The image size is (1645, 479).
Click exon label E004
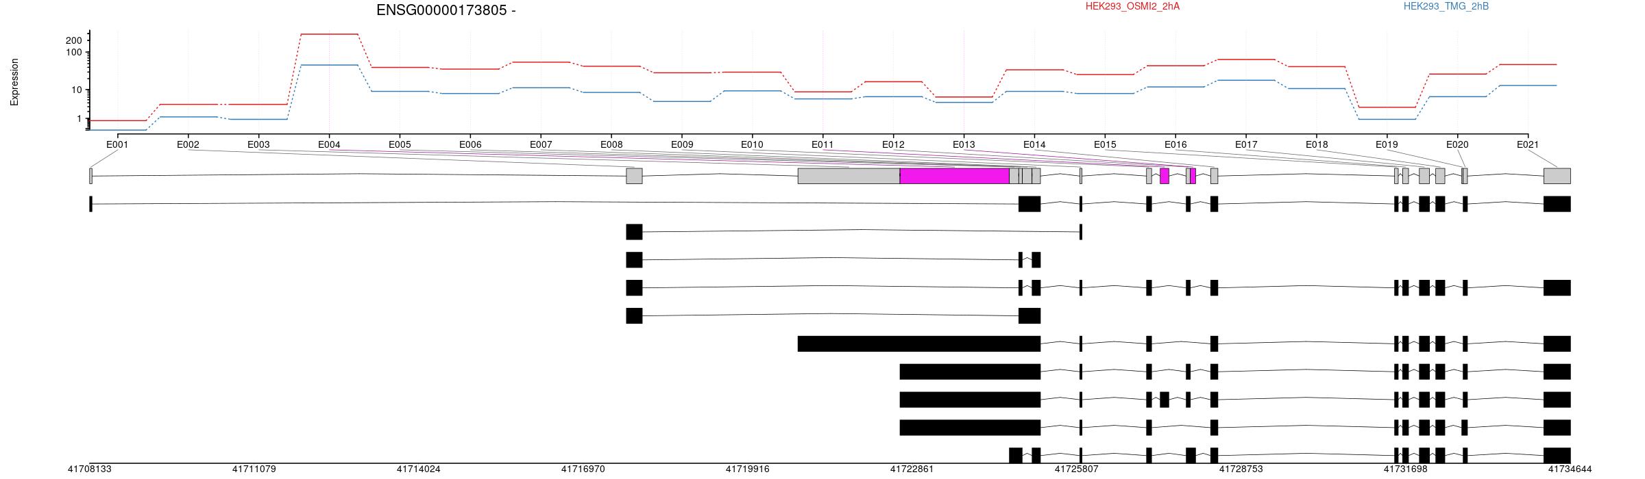(329, 145)
